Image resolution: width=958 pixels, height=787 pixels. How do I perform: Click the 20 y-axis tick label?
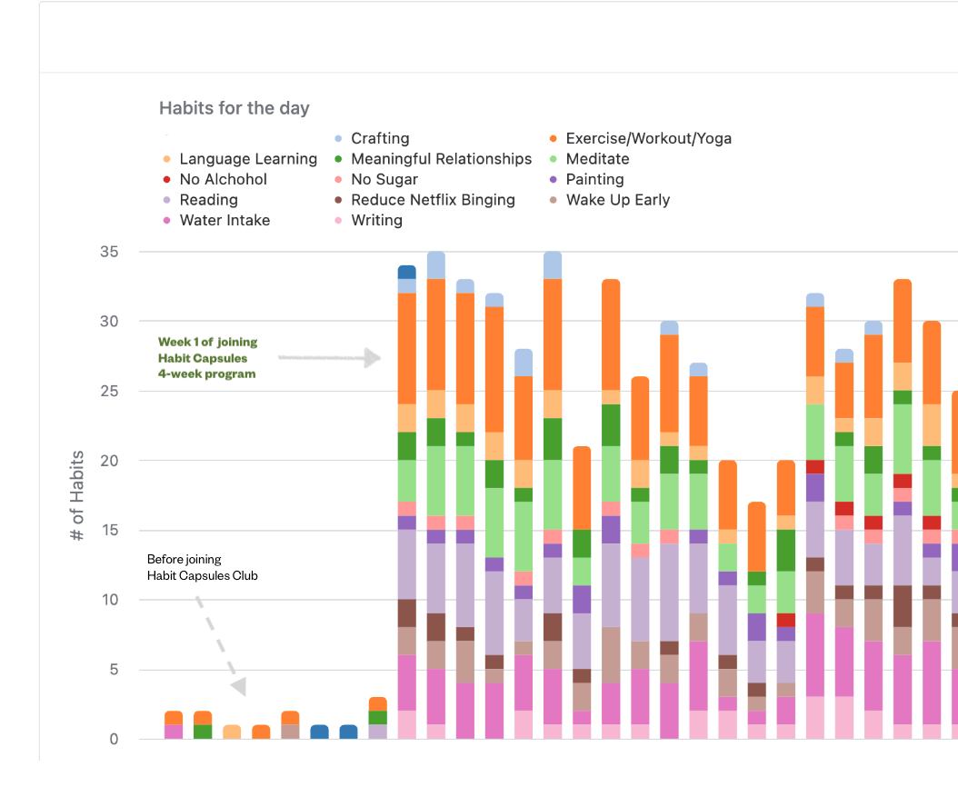[109, 461]
